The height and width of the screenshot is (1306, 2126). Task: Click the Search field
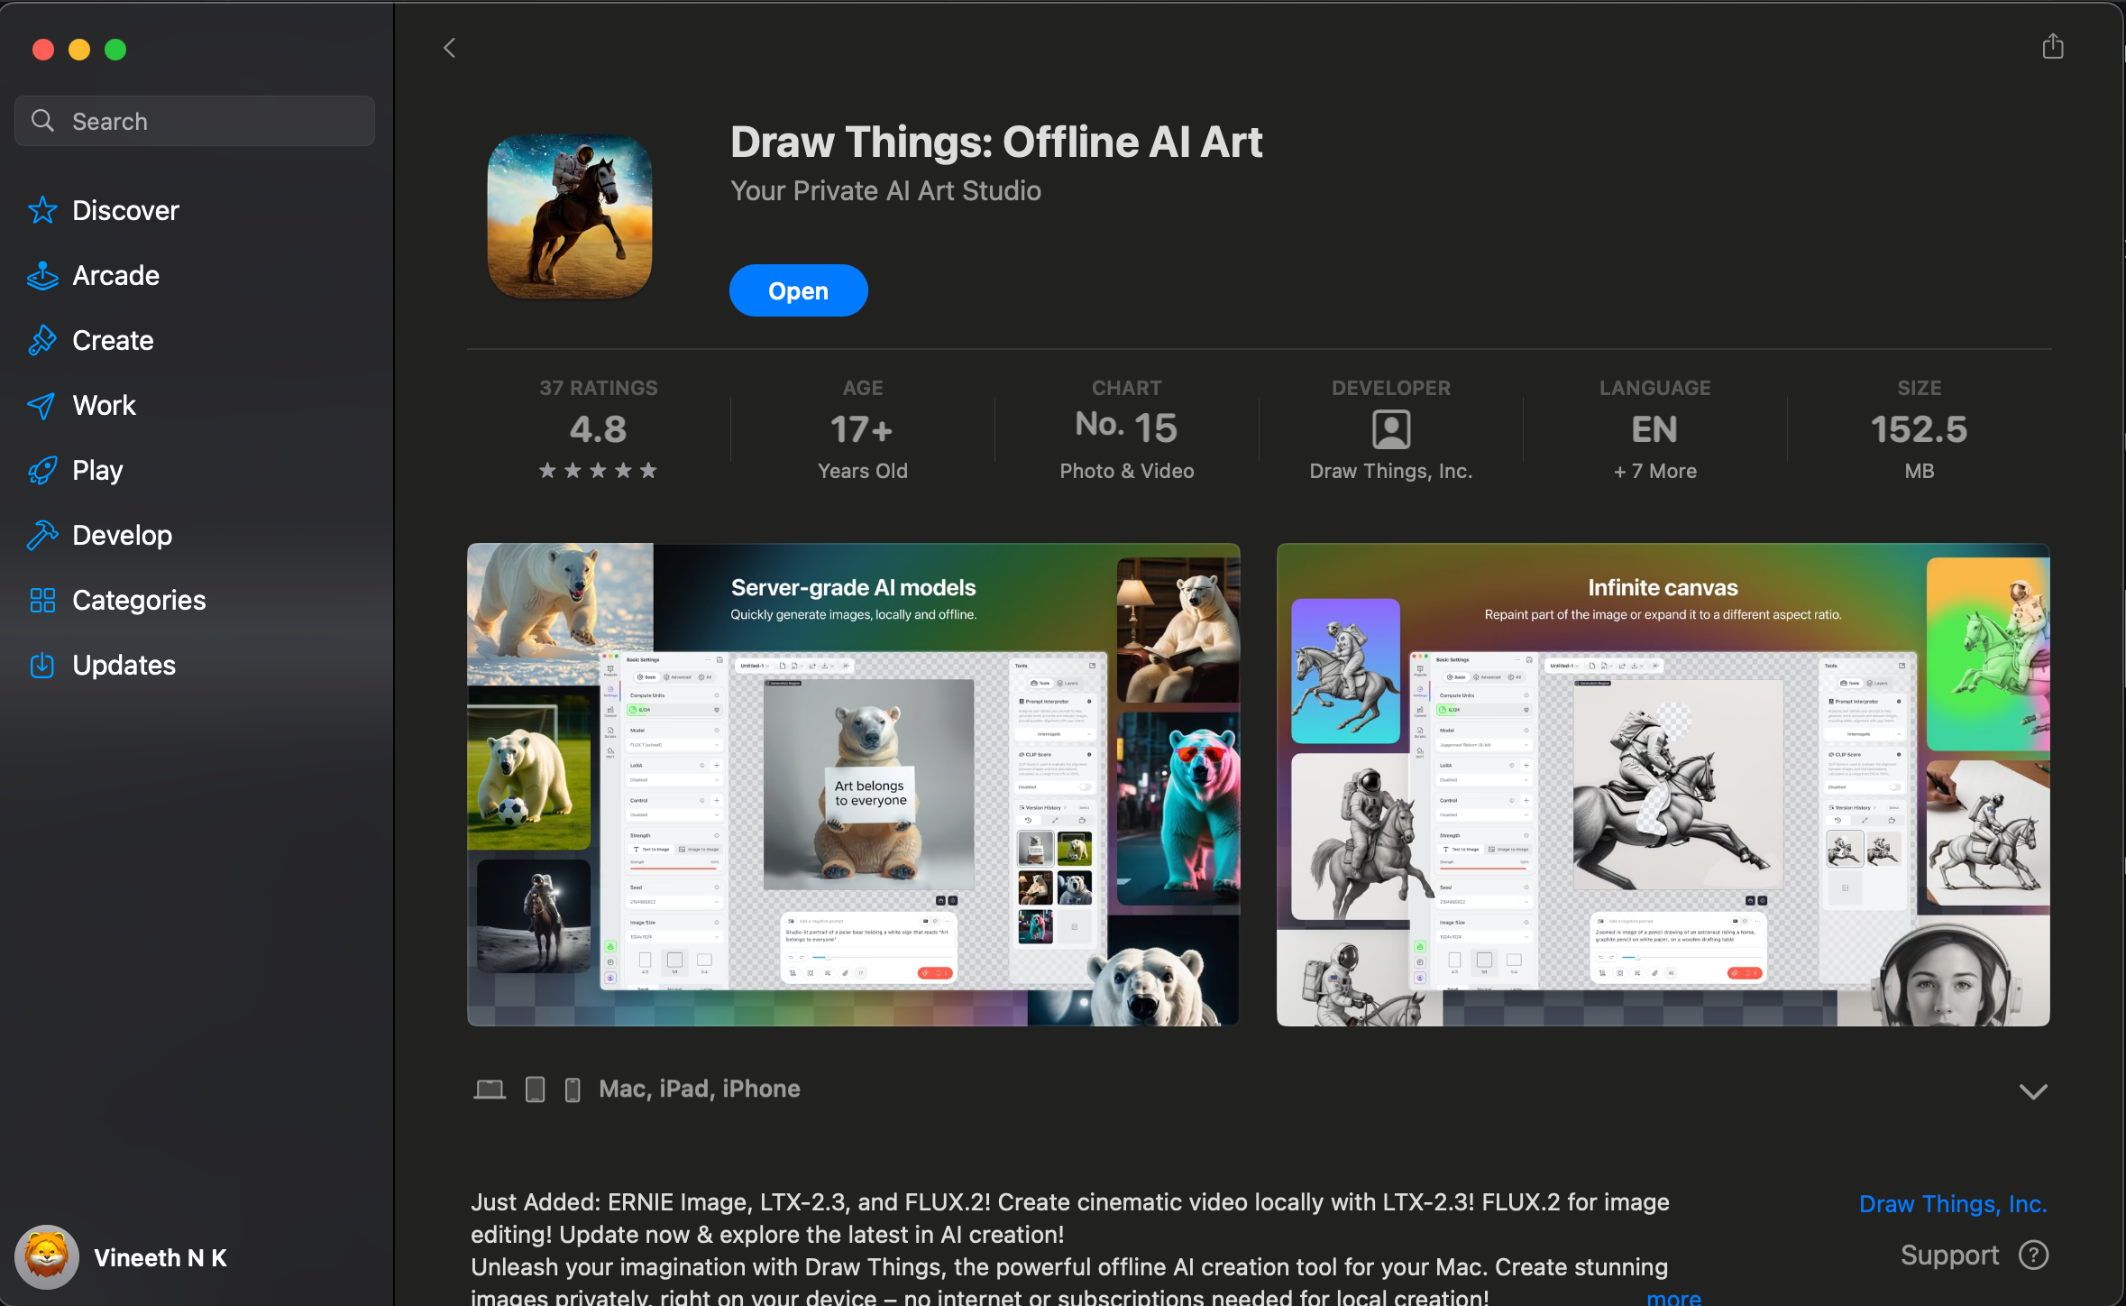[x=194, y=120]
